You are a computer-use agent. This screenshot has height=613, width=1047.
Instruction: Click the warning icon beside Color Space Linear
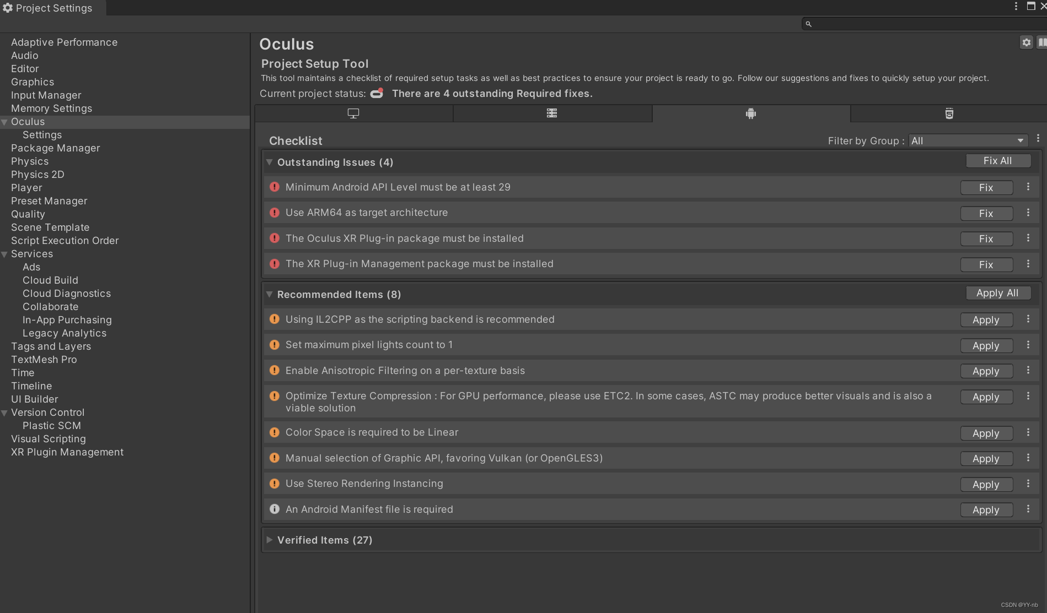click(275, 432)
